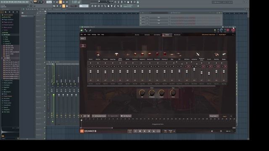
Task: Add a new track with plus icon
Action: pyautogui.click(x=231, y=116)
